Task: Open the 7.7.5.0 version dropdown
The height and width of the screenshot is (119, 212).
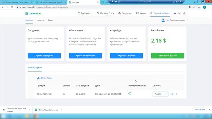Action: pos(160,94)
